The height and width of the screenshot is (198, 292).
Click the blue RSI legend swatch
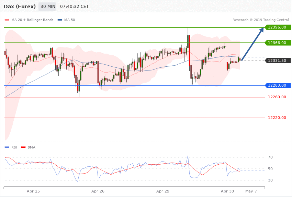coord(7,147)
